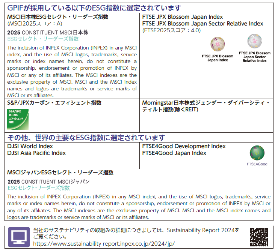The height and width of the screenshot is (252, 278).
Task: Select the green S&P/JPX carbon efficient logo
Action: pyautogui.click(x=18, y=119)
